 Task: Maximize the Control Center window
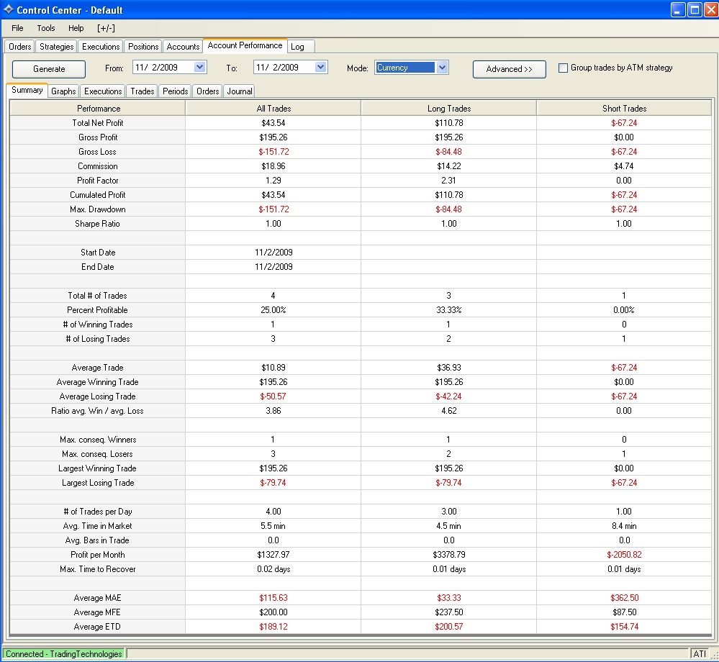click(695, 9)
